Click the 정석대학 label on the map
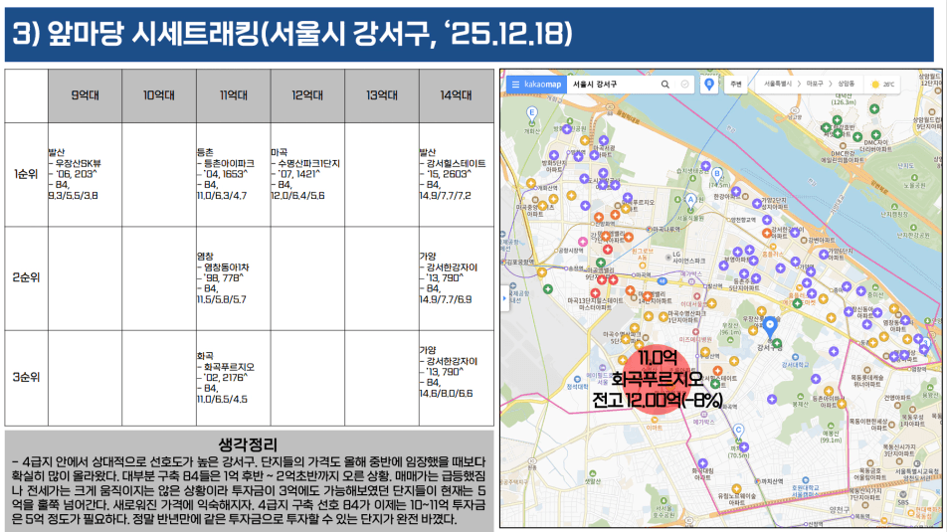Image resolution: width=947 pixels, height=532 pixels. [x=577, y=387]
